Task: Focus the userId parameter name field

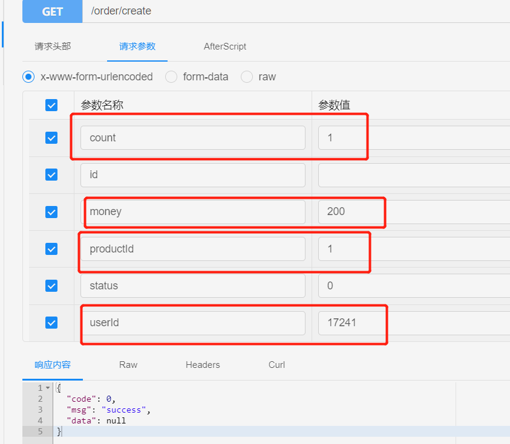Action: pyautogui.click(x=193, y=323)
